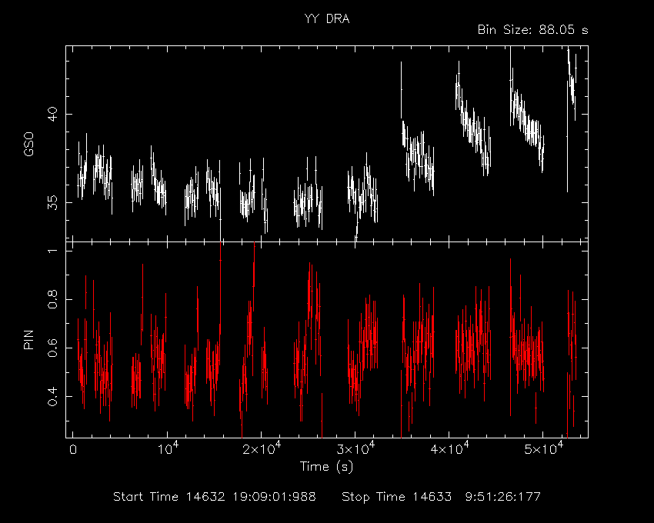
Task: Click the 2×10^4 time axis label
Action: [262, 448]
